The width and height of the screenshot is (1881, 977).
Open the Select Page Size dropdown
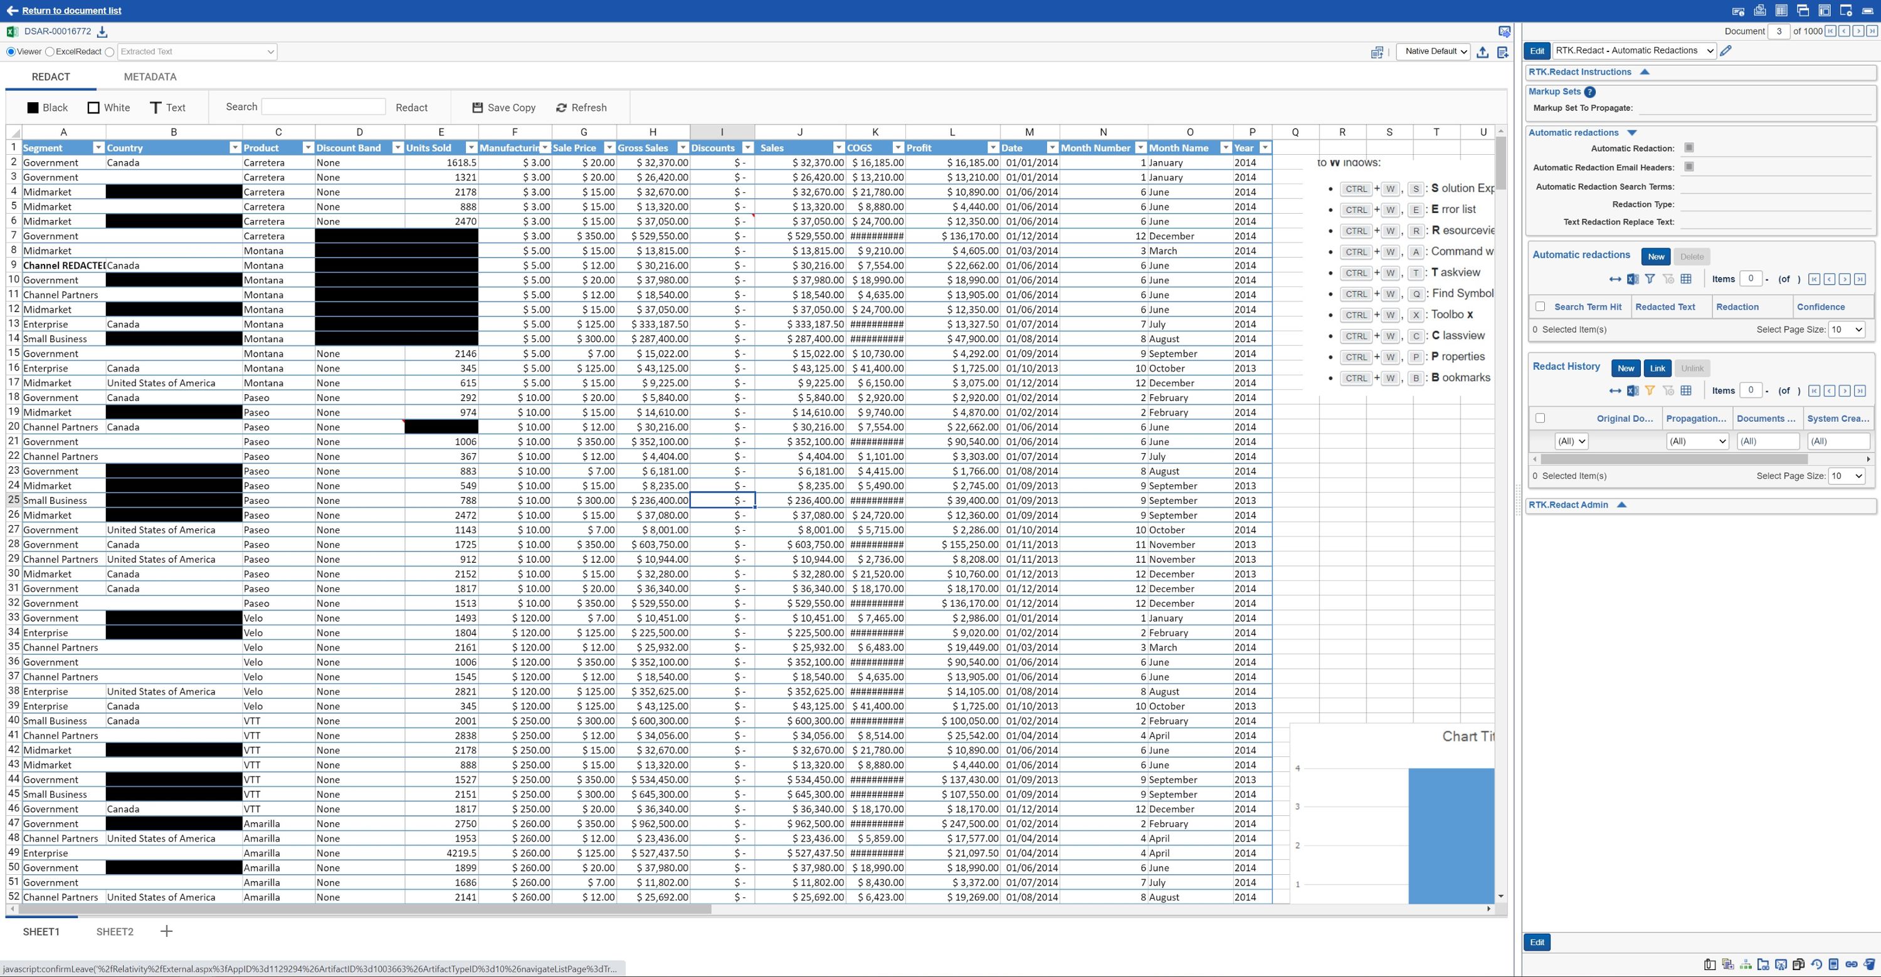[1846, 329]
